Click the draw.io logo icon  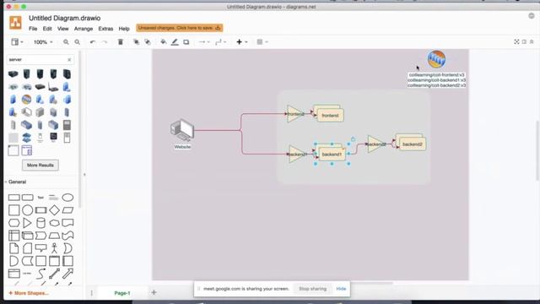[15, 23]
